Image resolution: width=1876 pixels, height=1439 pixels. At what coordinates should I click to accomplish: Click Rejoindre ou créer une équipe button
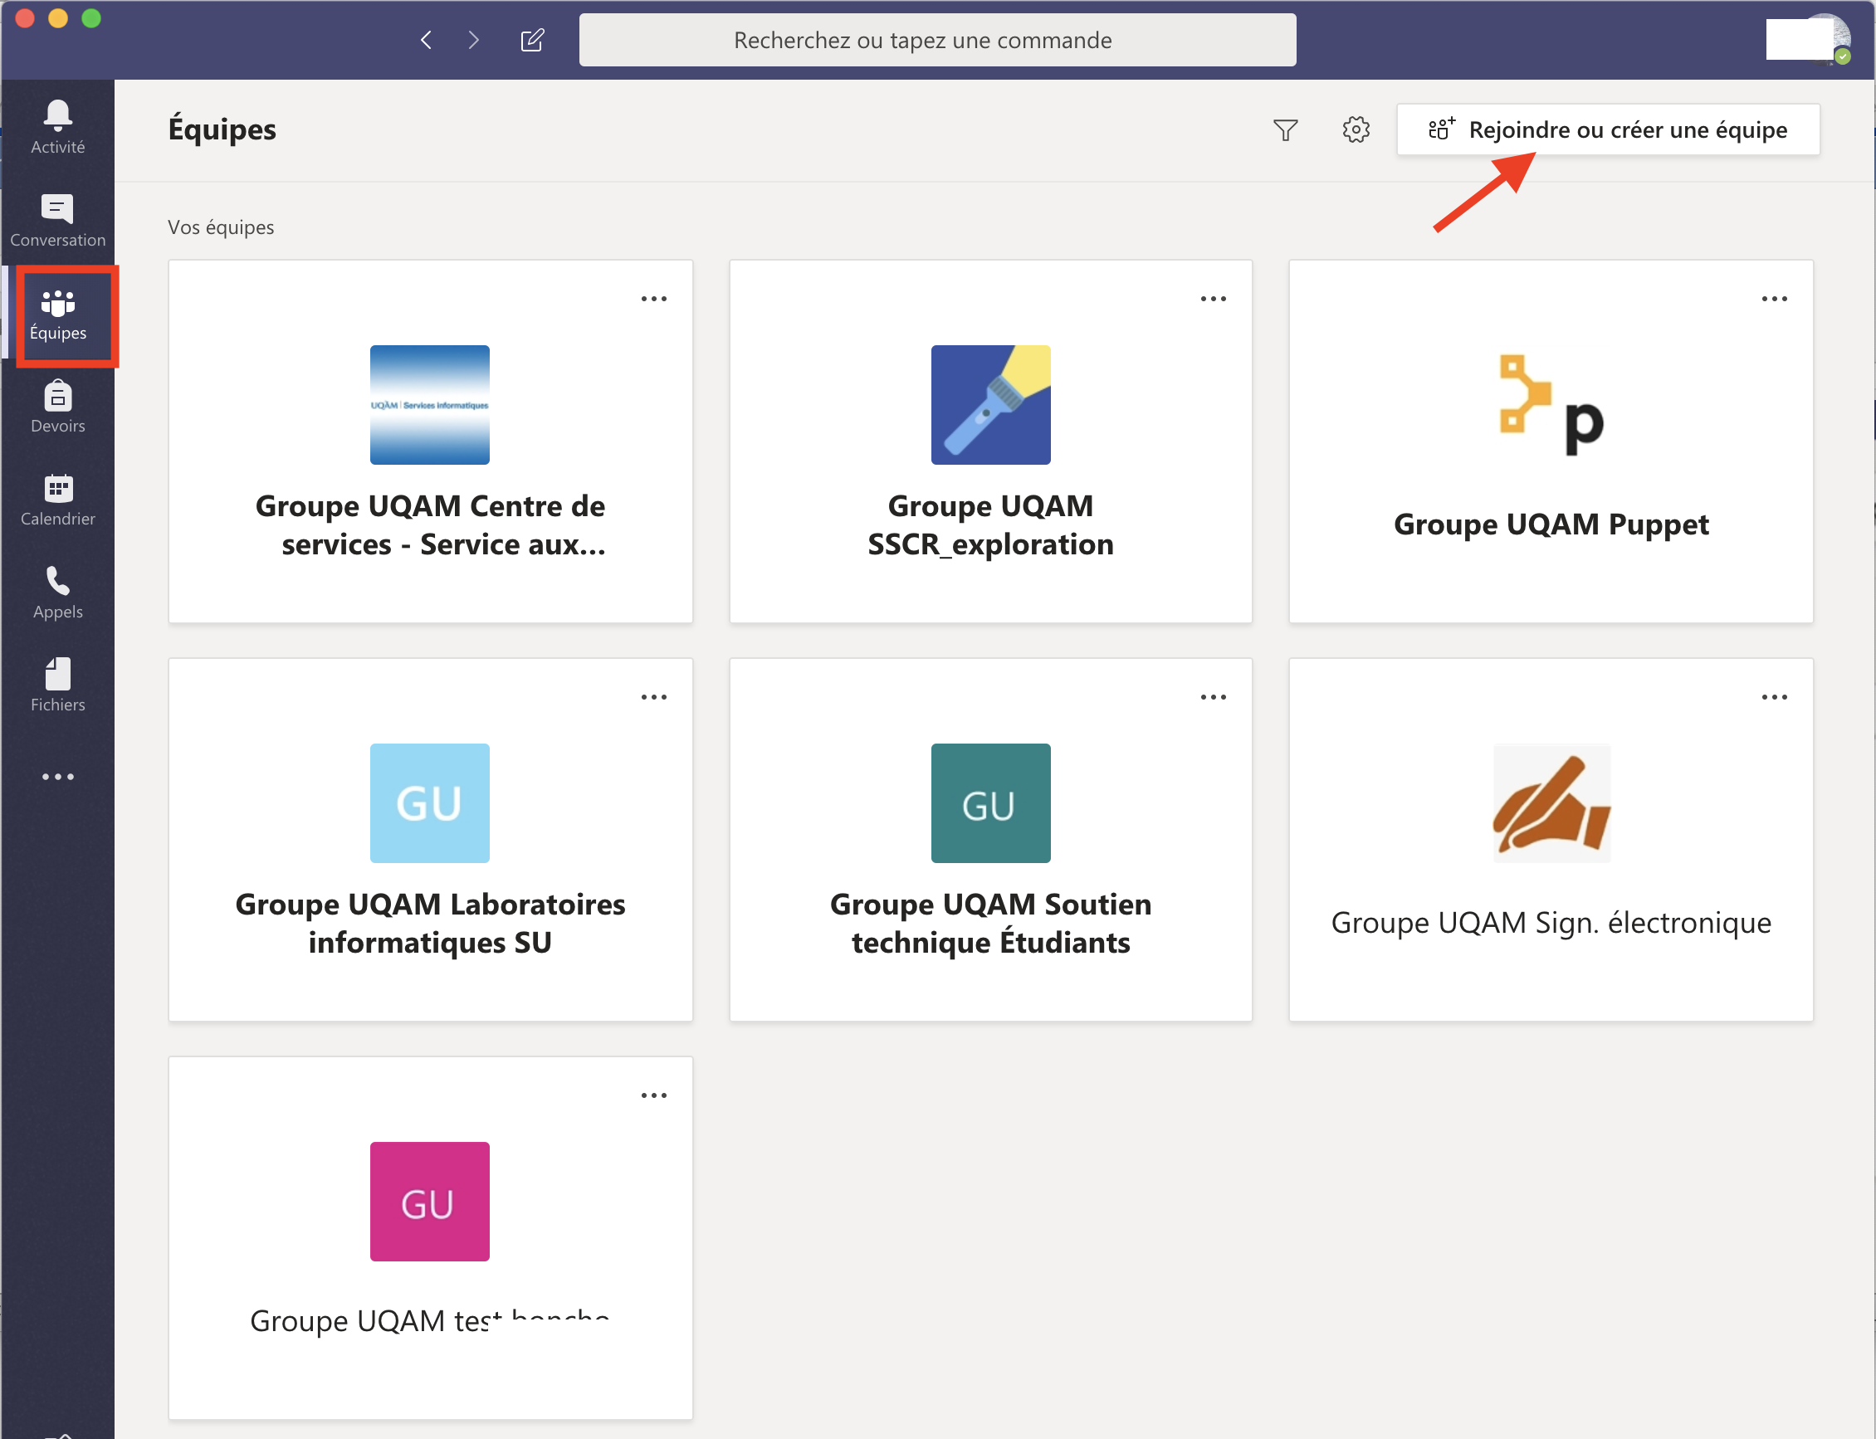click(x=1607, y=129)
